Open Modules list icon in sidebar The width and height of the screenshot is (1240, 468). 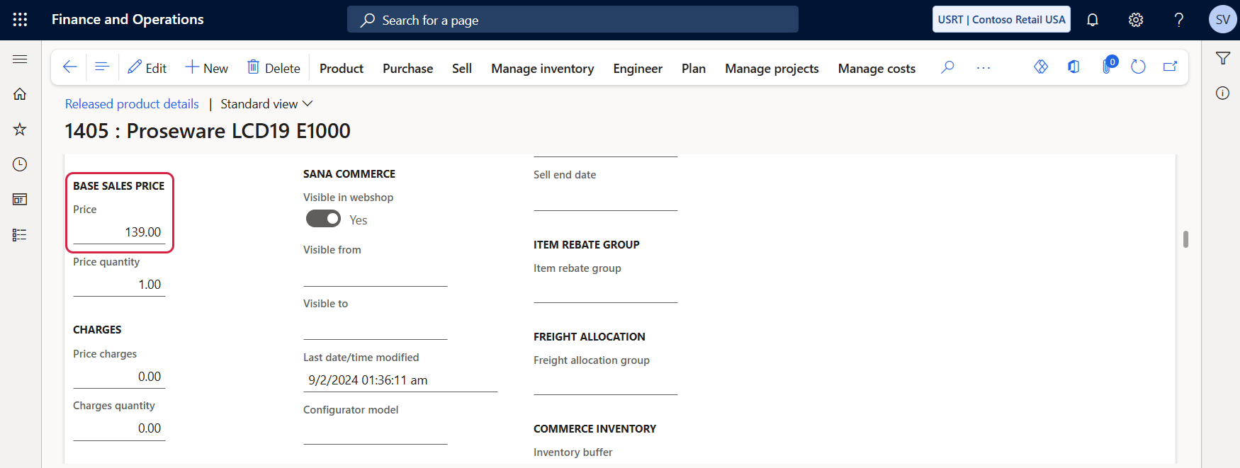(x=20, y=235)
